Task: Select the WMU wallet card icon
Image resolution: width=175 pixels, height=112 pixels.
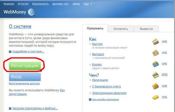Action: point(156,75)
